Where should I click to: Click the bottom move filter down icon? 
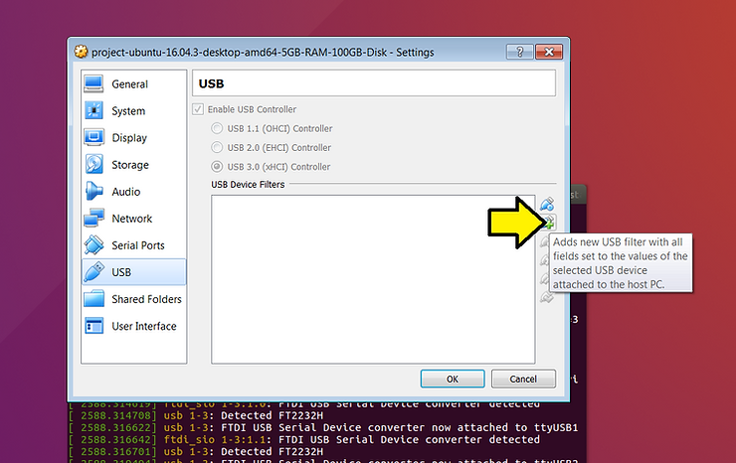[x=546, y=297]
